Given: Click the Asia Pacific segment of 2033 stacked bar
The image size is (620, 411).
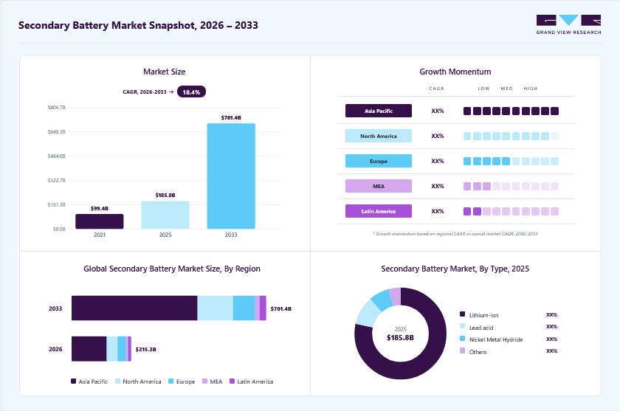Looking at the screenshot, I should tap(134, 308).
